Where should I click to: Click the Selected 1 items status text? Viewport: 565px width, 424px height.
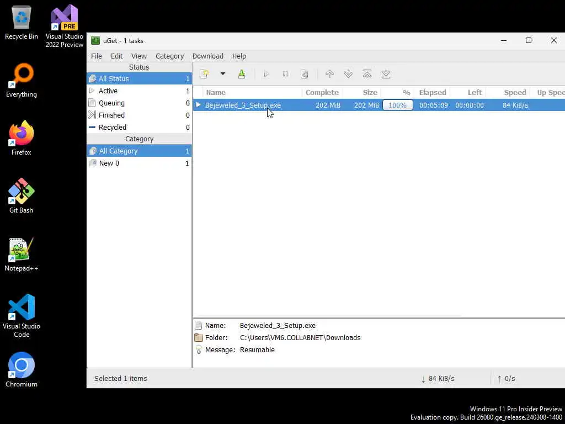pyautogui.click(x=121, y=379)
